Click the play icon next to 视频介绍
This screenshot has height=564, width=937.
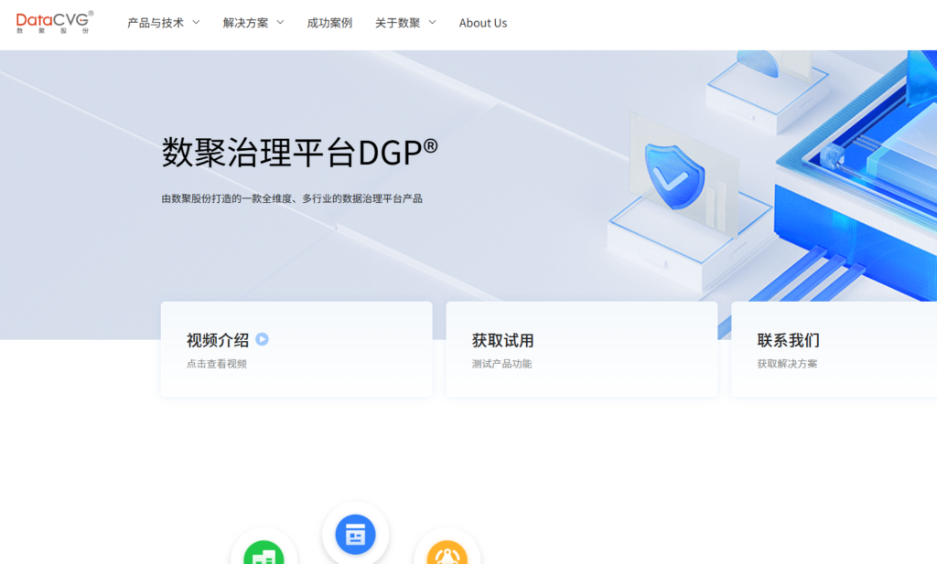pyautogui.click(x=262, y=339)
